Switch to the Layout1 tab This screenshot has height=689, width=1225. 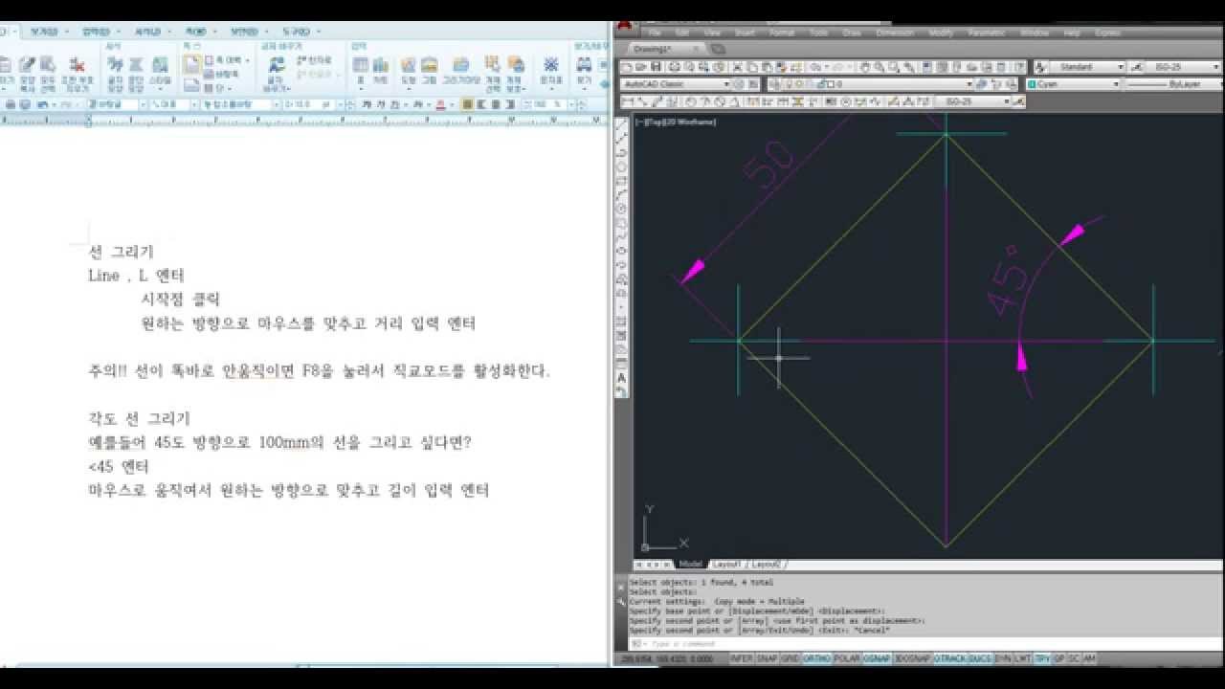[x=726, y=565]
